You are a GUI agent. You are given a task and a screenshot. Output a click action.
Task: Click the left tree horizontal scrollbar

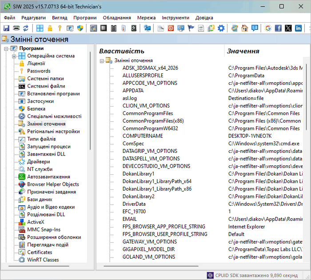pyautogui.click(x=39, y=266)
